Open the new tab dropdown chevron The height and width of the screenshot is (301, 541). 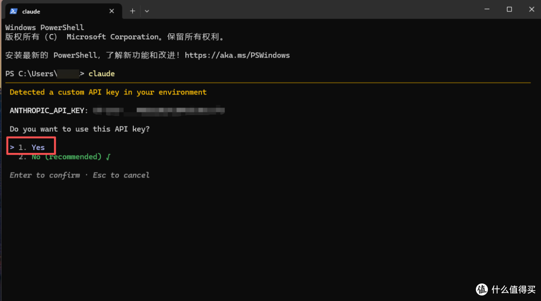pyautogui.click(x=146, y=10)
